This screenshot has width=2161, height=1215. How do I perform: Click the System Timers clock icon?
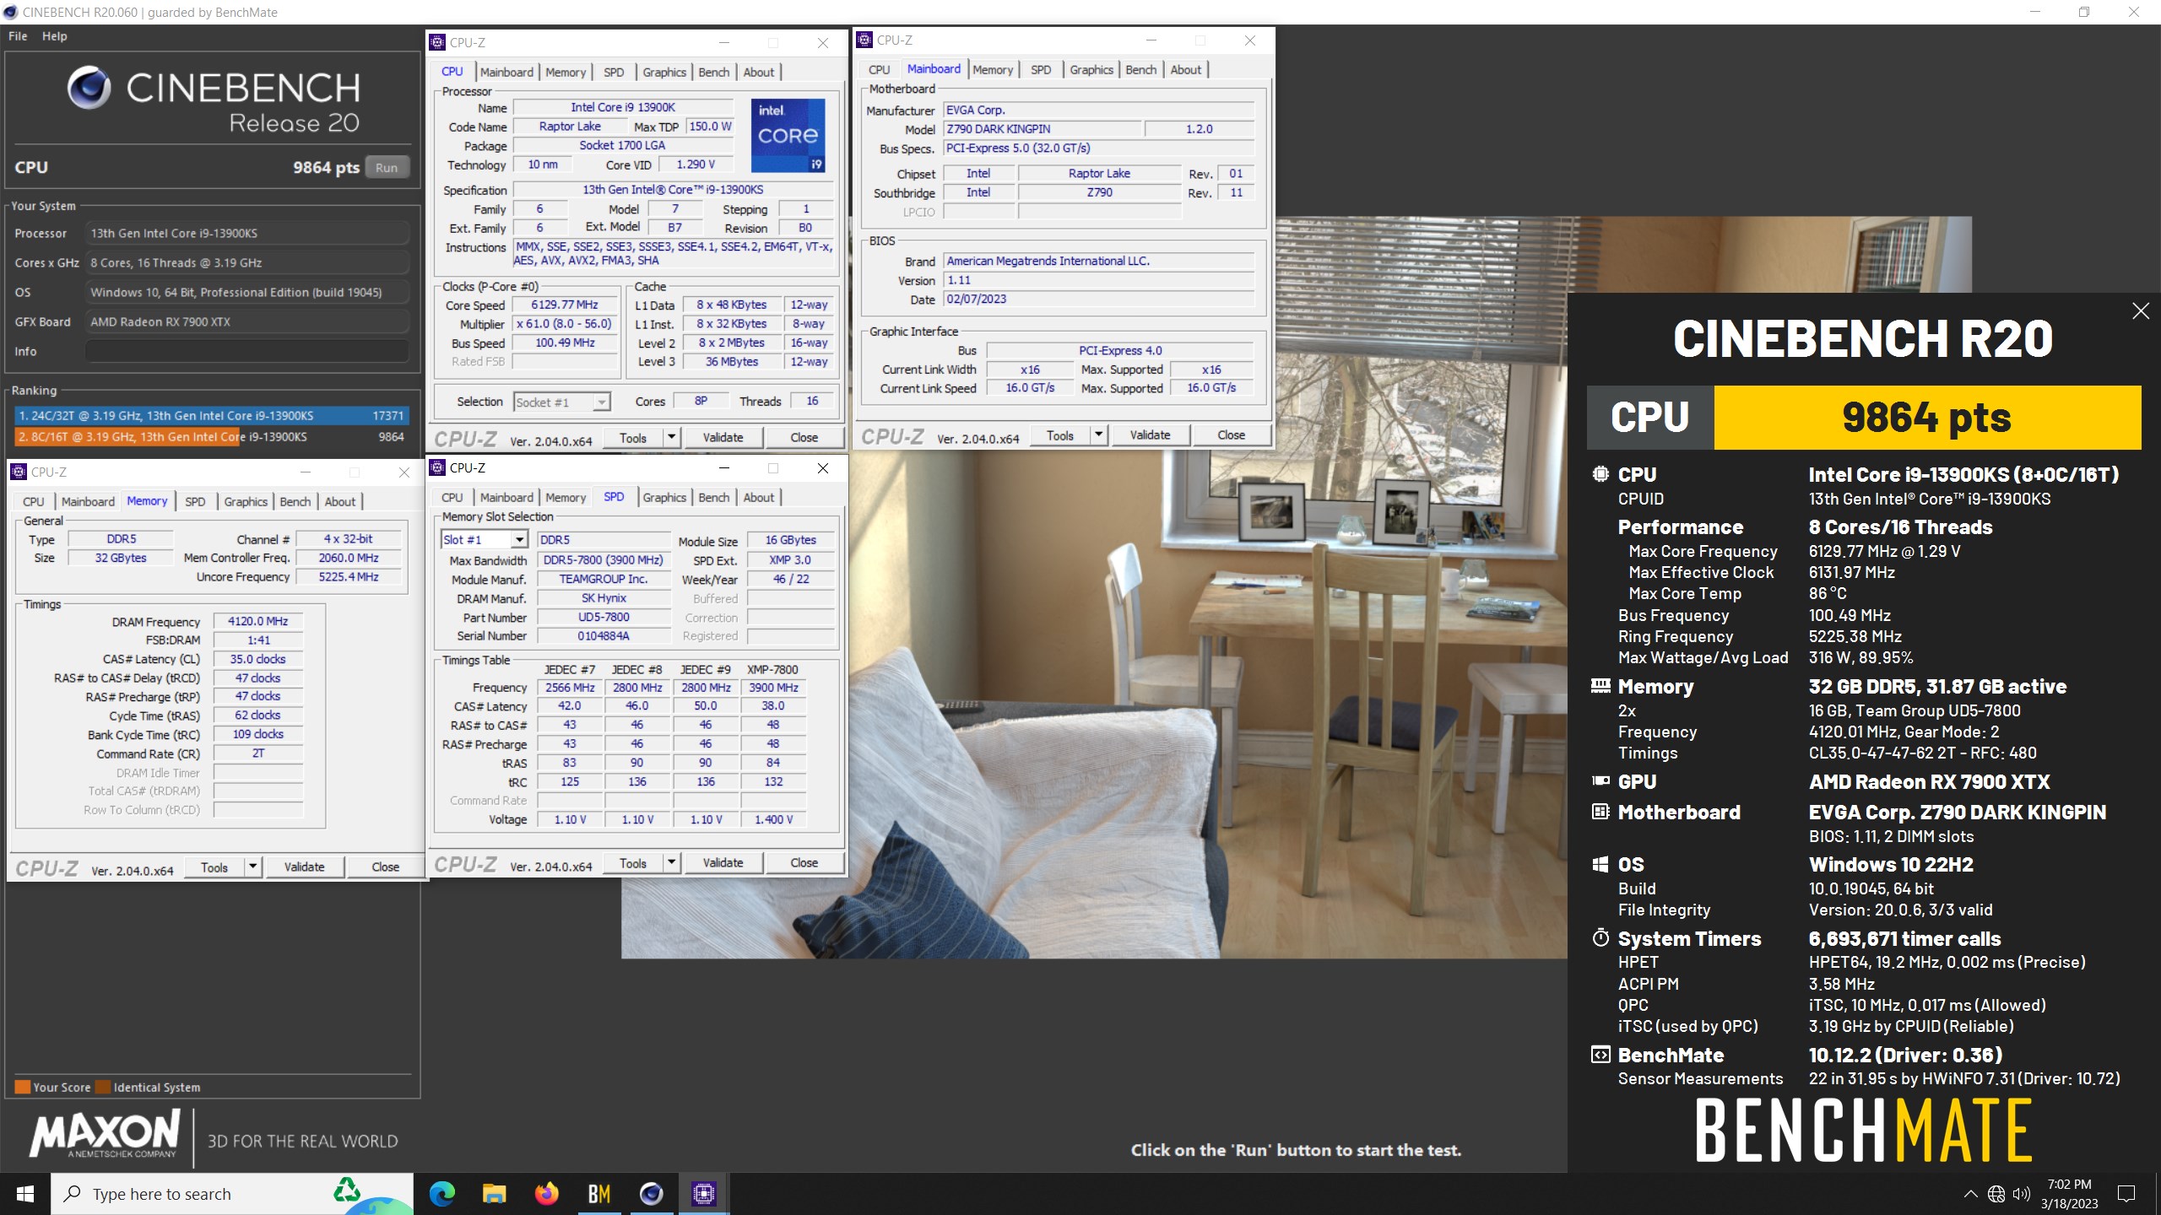pos(1600,937)
